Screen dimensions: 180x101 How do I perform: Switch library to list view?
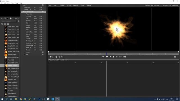5,24
